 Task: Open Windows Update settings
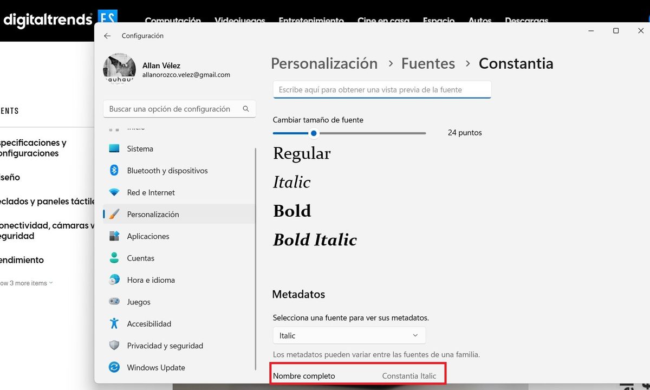coord(114,367)
